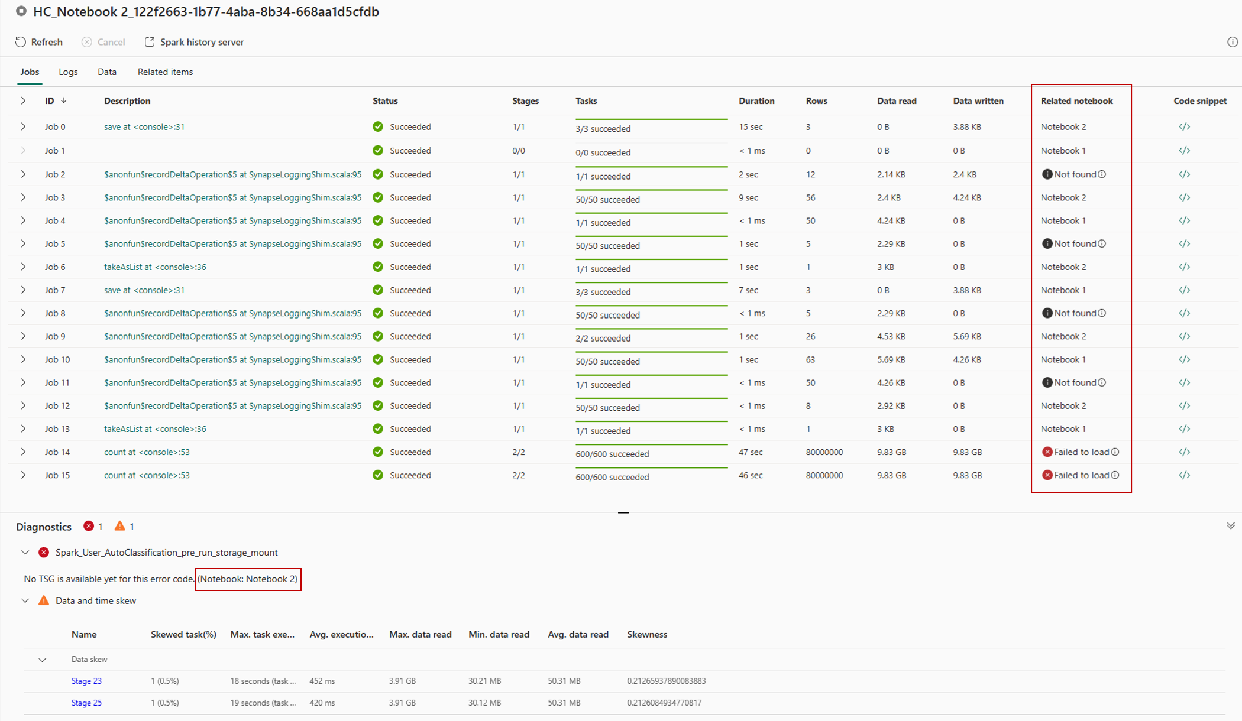This screenshot has width=1242, height=721.
Task: Click the top-right info circle icon
Action: [1232, 42]
